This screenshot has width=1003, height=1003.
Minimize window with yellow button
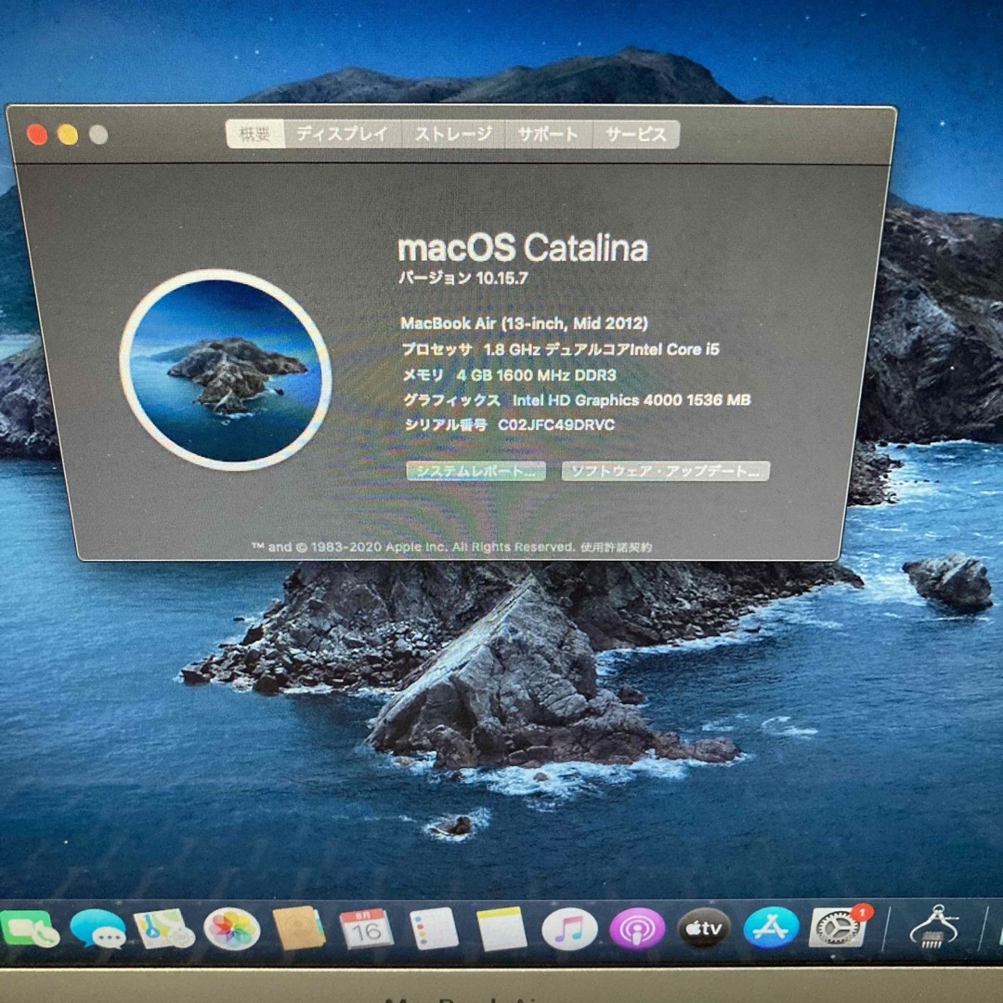coord(68,135)
